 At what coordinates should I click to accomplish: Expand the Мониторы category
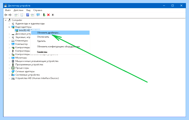point(9,58)
